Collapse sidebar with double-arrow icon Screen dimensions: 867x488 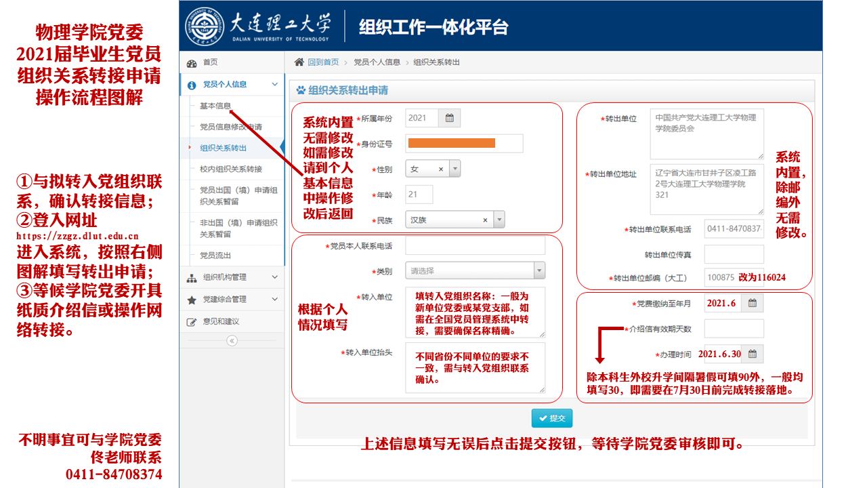click(x=232, y=341)
